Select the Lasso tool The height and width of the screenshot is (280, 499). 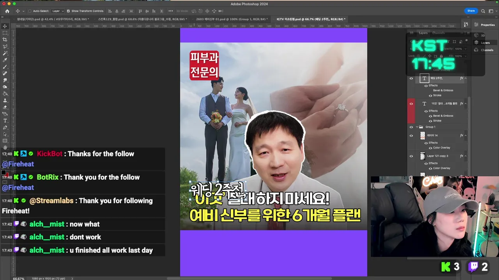(5, 46)
